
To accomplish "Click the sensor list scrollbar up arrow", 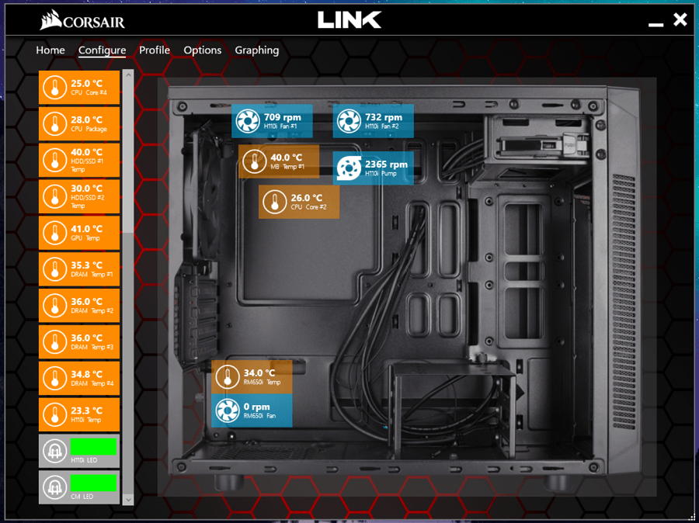I will pos(128,74).
